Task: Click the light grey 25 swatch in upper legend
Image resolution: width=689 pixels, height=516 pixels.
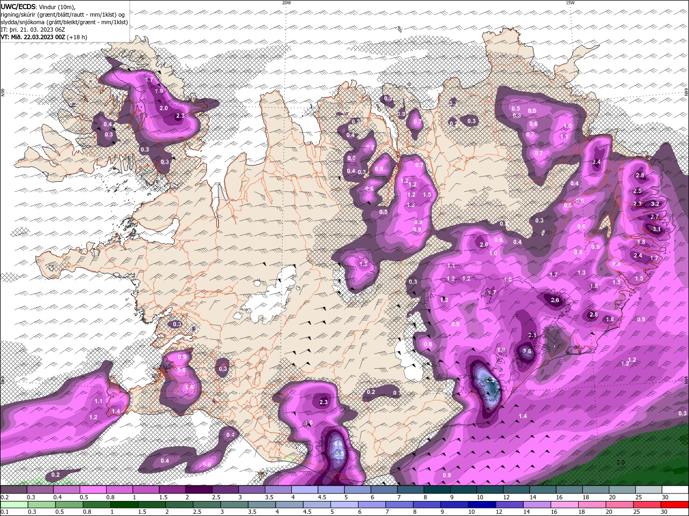Action: coord(649,490)
